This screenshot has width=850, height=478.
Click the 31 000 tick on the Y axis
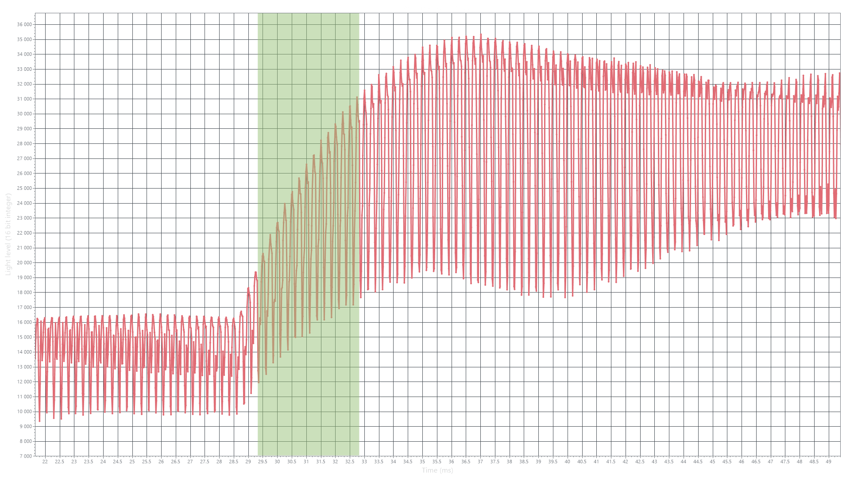tap(24, 99)
